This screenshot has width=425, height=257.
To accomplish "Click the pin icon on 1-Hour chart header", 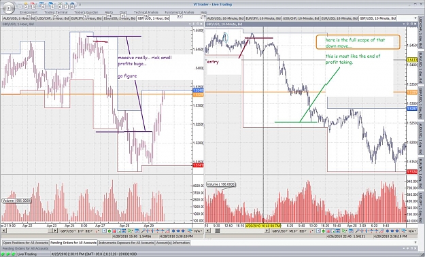I will pos(194,24).
